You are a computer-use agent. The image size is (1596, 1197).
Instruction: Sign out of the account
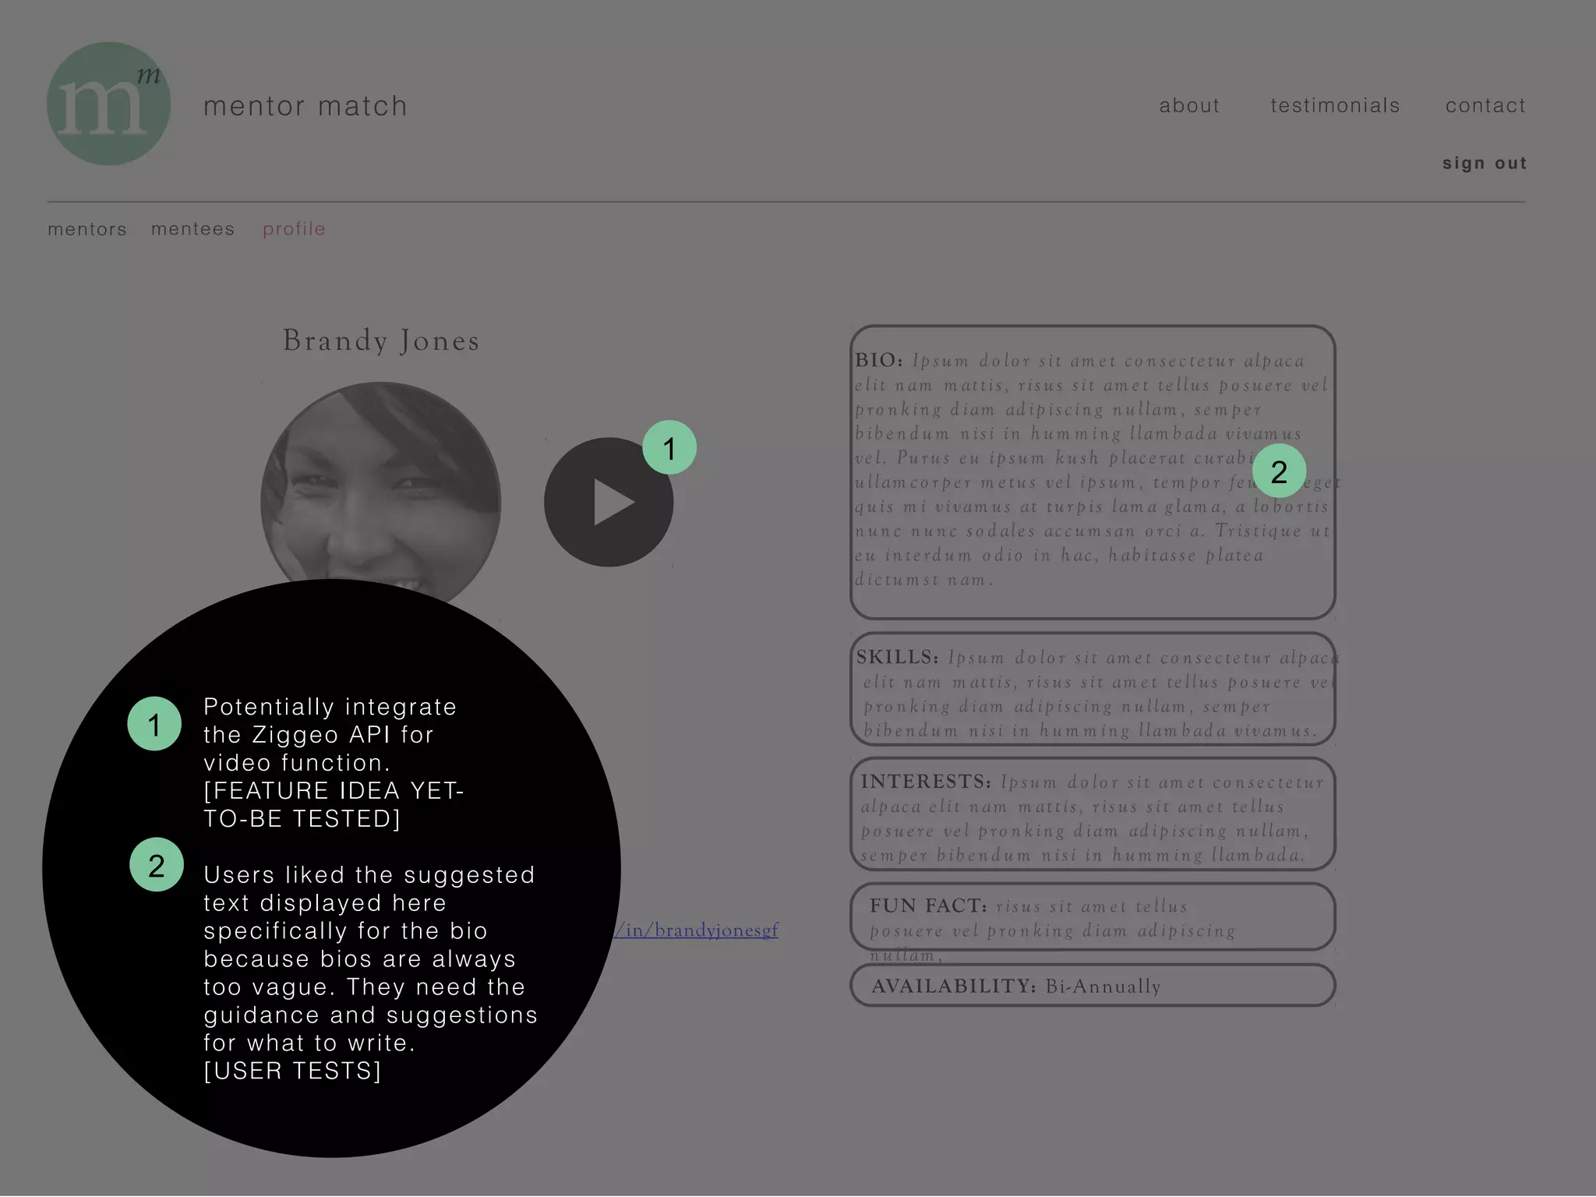(x=1485, y=164)
